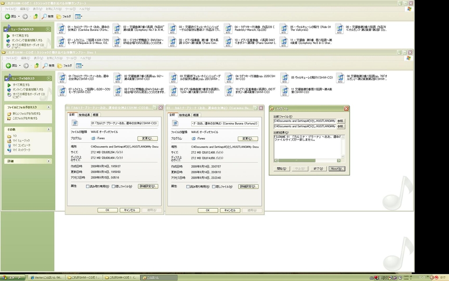The height and width of the screenshot is (281, 449).
Task: Toggle フォルダ (Folders) pane in Disc 1 window
Action: [x=64, y=66]
